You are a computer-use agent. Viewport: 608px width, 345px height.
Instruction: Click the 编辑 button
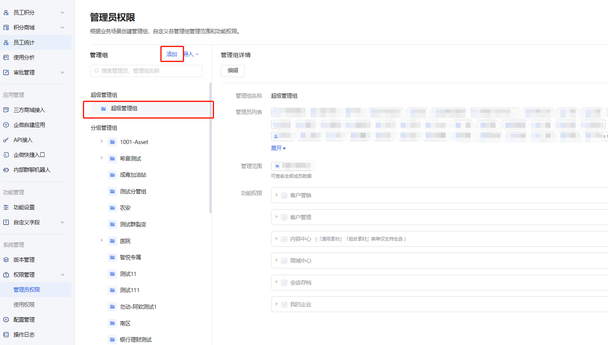pos(233,71)
